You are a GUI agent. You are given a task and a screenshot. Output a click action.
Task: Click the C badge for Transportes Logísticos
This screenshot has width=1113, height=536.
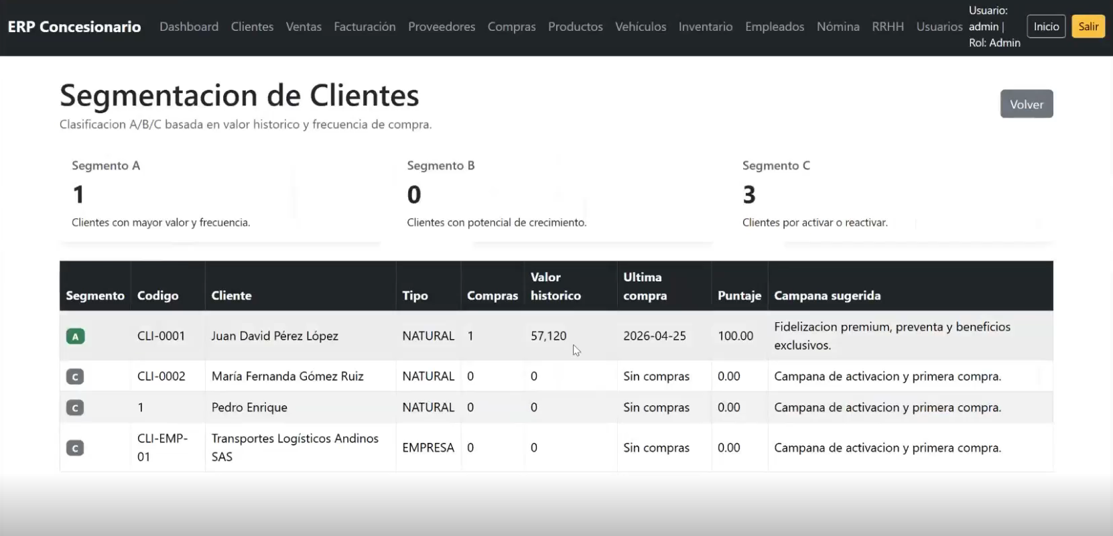75,448
